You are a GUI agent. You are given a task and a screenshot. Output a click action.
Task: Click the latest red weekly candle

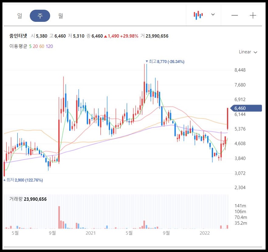click(x=228, y=118)
